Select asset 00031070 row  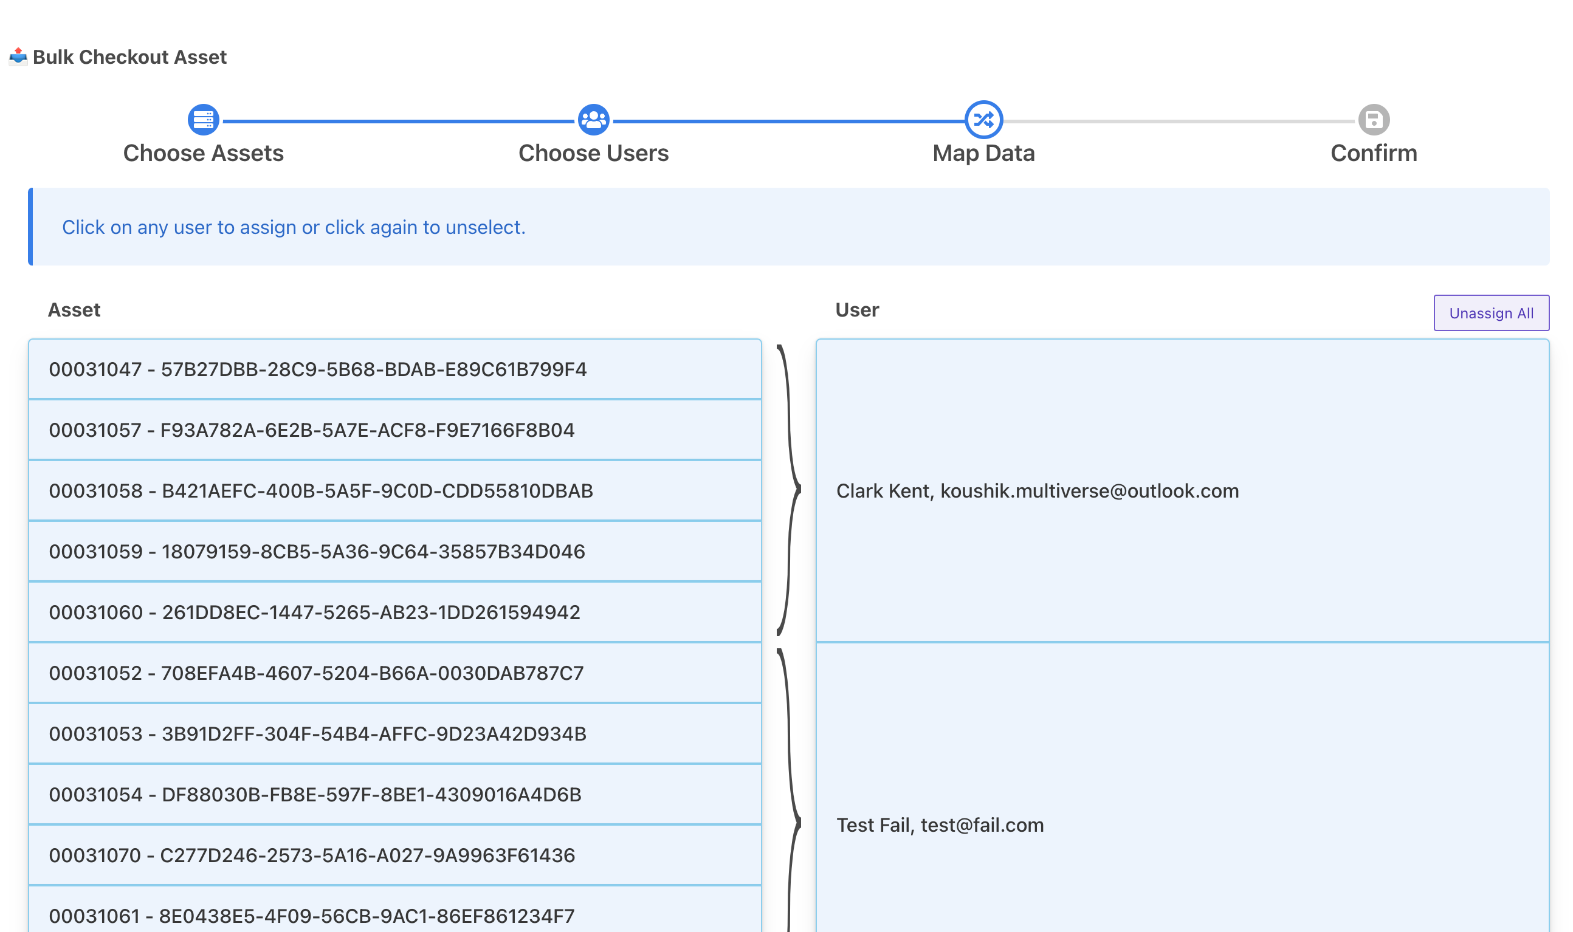(x=394, y=855)
